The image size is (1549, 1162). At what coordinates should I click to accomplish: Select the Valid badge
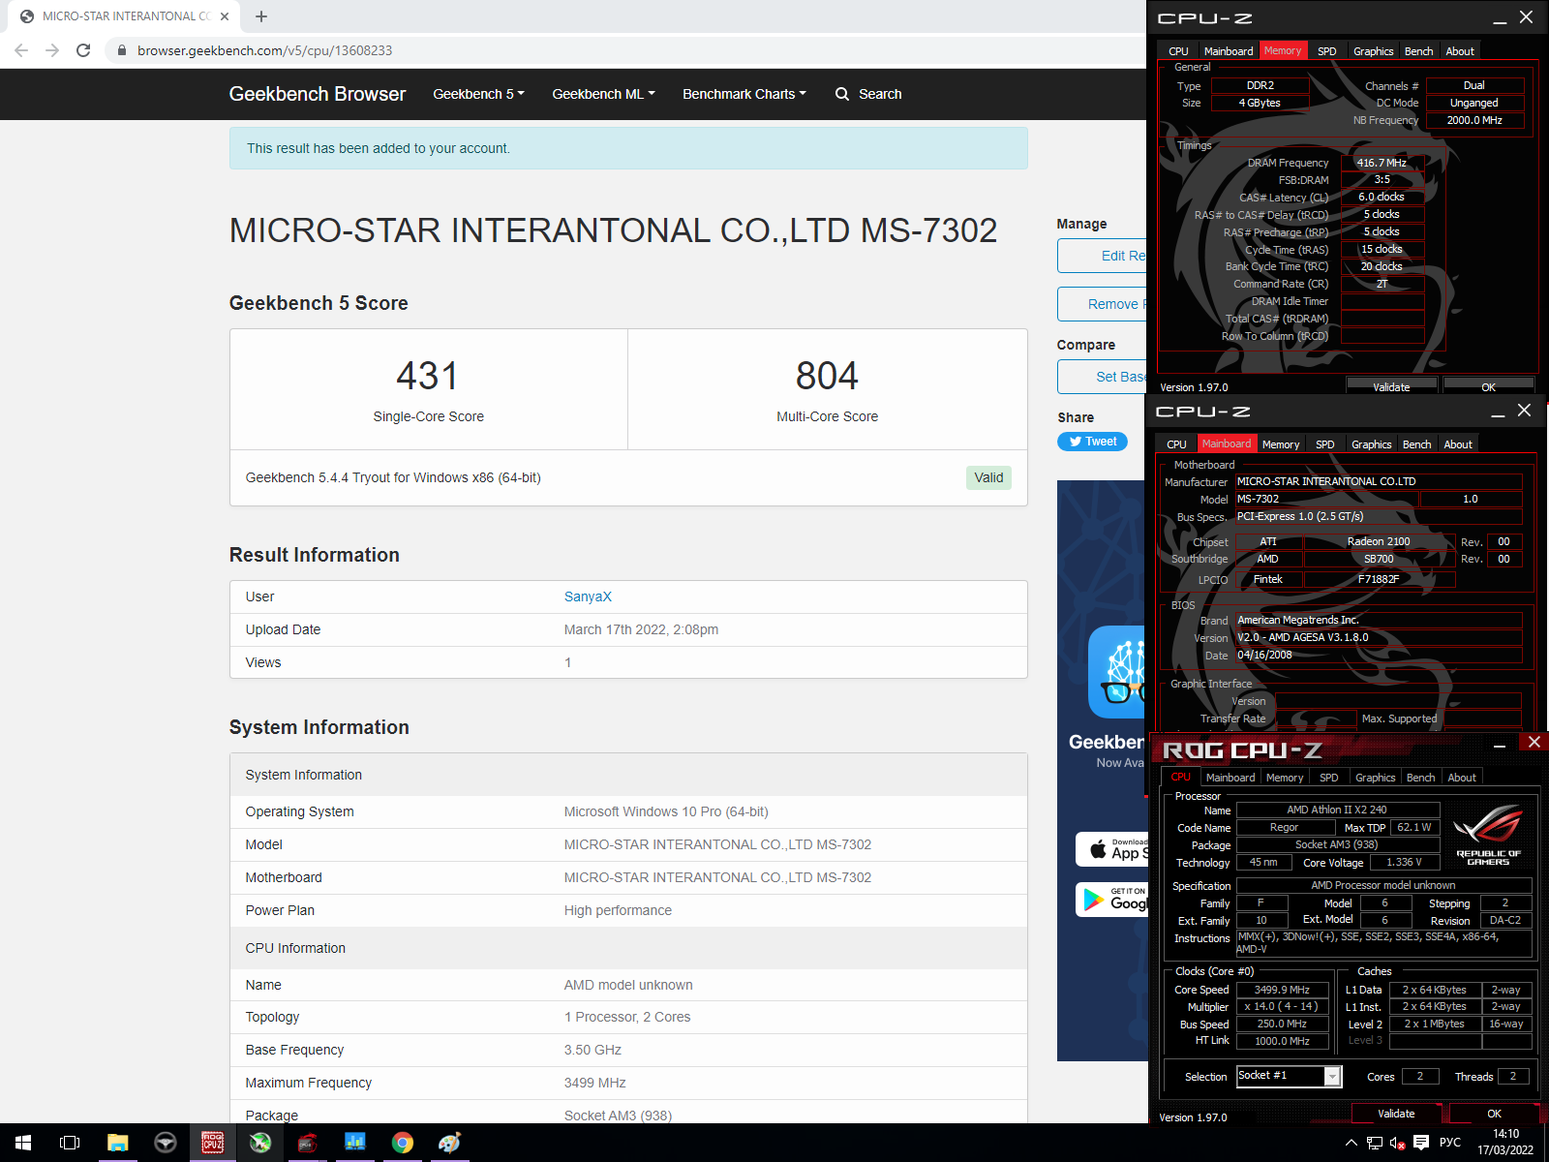[x=988, y=477]
